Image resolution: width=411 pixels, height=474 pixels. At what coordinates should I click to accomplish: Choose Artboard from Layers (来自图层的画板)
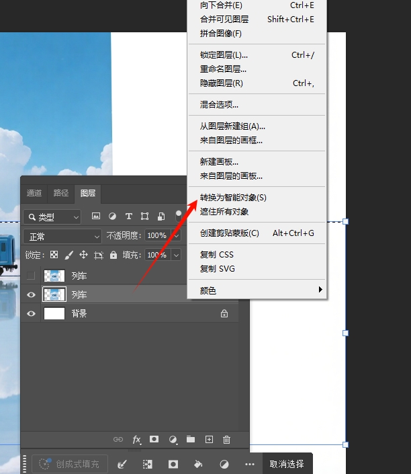(x=257, y=176)
